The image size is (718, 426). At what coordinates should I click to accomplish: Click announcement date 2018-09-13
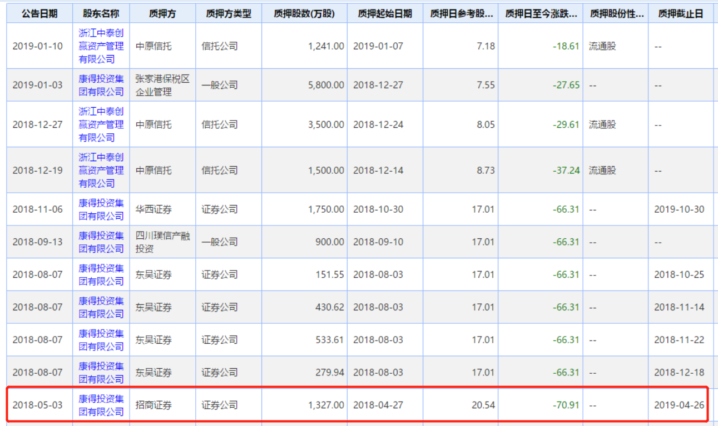38,242
